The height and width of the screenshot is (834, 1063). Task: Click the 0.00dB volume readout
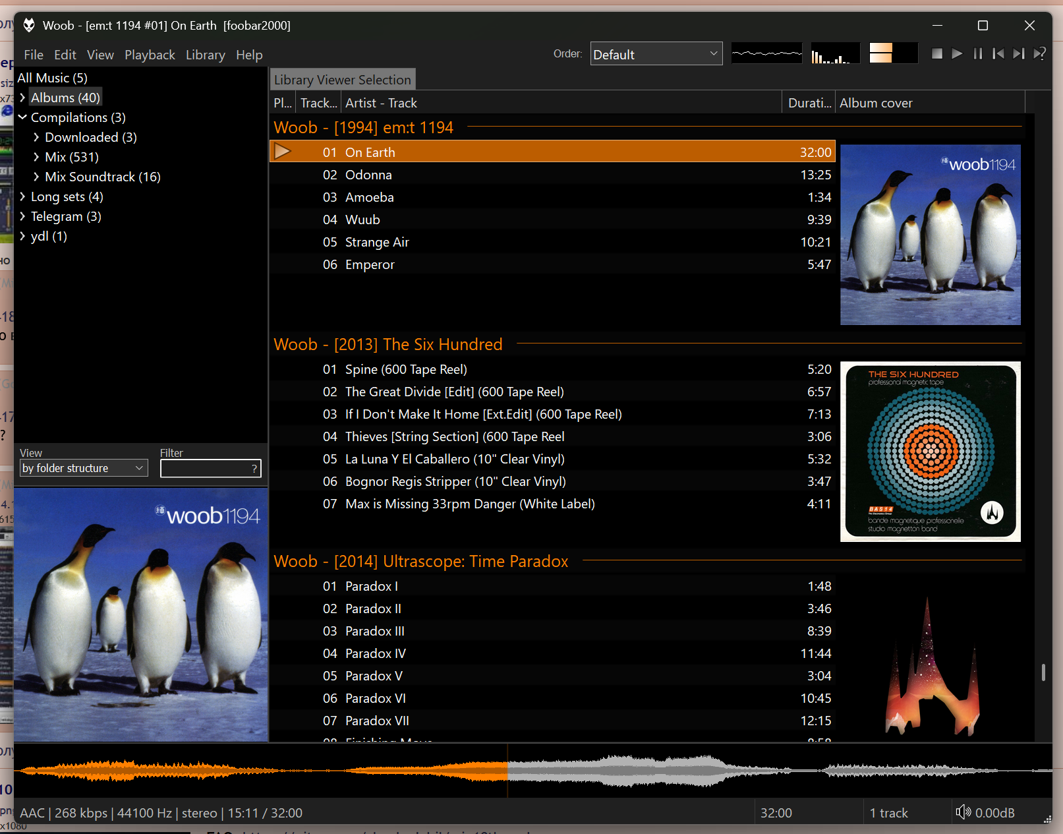coord(994,813)
